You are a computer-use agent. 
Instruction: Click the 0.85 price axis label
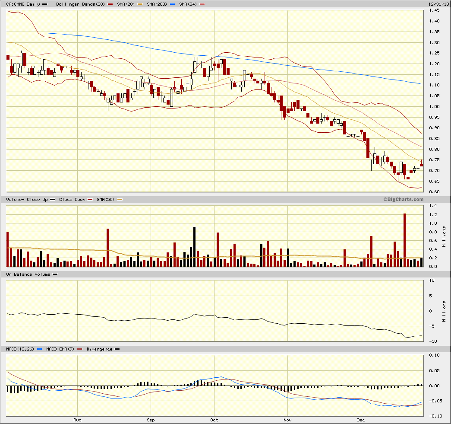tap(434, 139)
